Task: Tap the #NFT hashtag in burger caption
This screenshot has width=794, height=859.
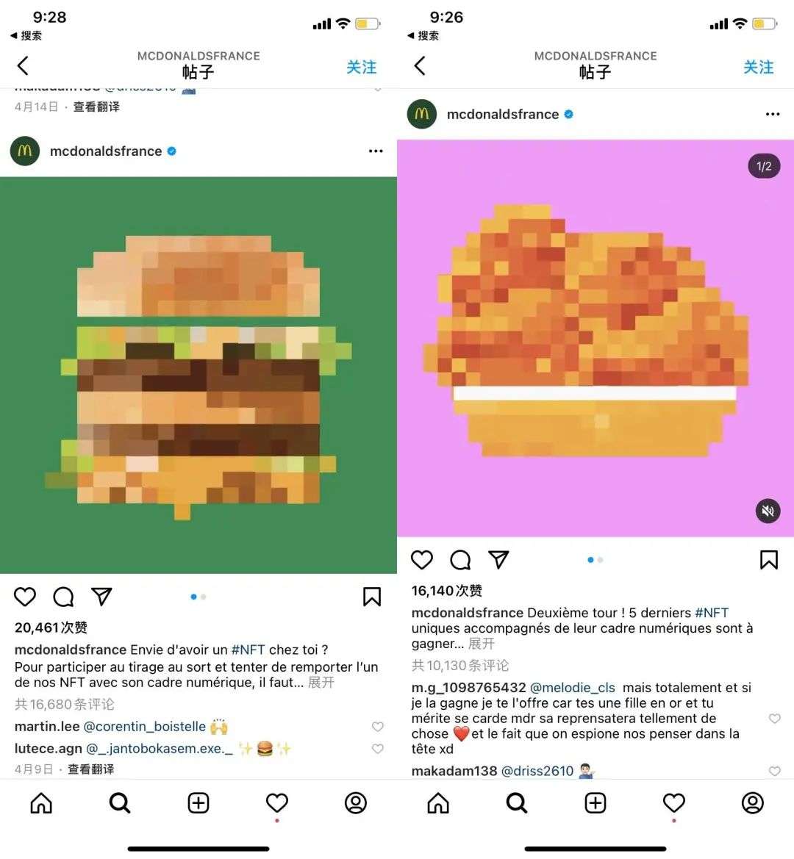Action: pos(248,650)
